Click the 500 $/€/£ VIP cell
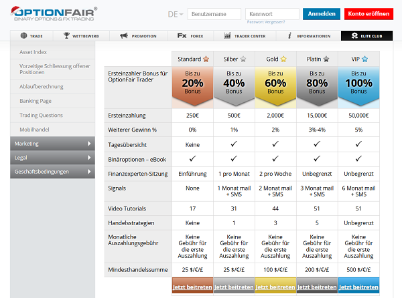 coord(358,270)
